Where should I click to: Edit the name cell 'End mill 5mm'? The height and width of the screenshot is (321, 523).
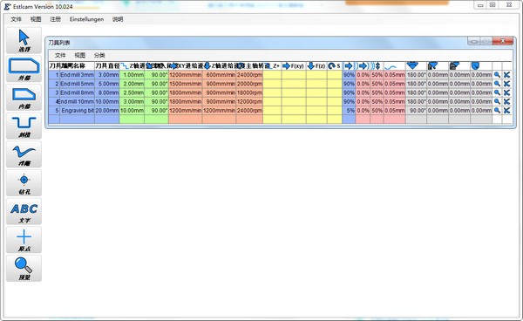[77, 84]
